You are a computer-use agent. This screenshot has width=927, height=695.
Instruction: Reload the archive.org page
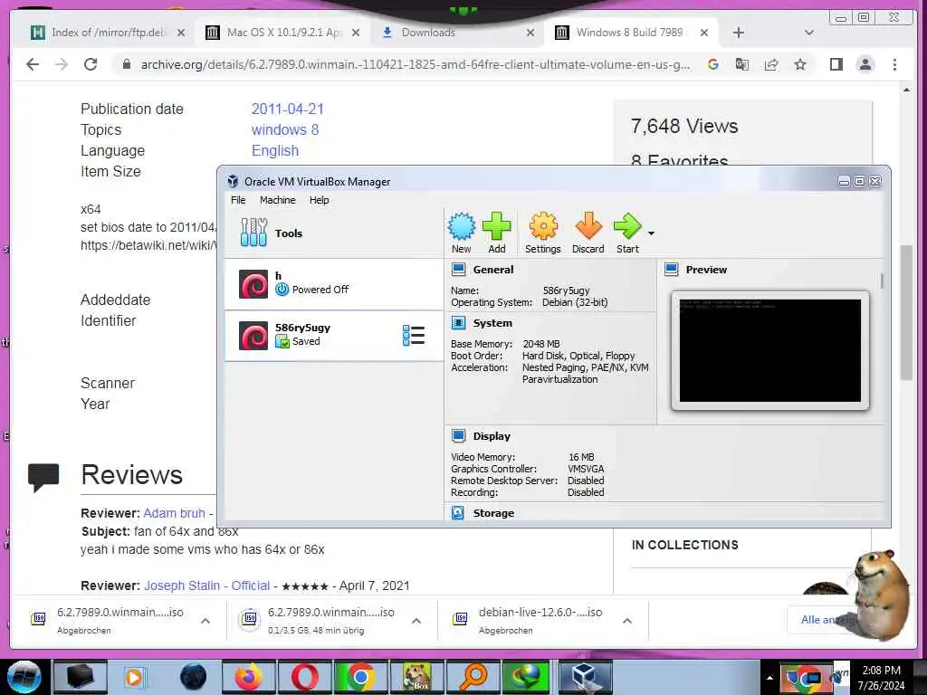point(91,64)
